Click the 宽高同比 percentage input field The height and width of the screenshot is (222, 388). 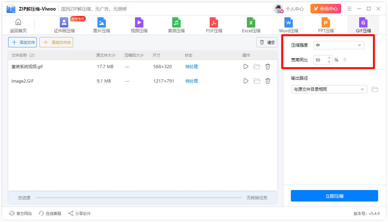[x=320, y=60]
